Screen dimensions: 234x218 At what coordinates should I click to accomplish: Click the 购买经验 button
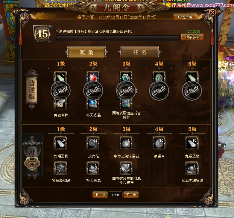click(192, 37)
